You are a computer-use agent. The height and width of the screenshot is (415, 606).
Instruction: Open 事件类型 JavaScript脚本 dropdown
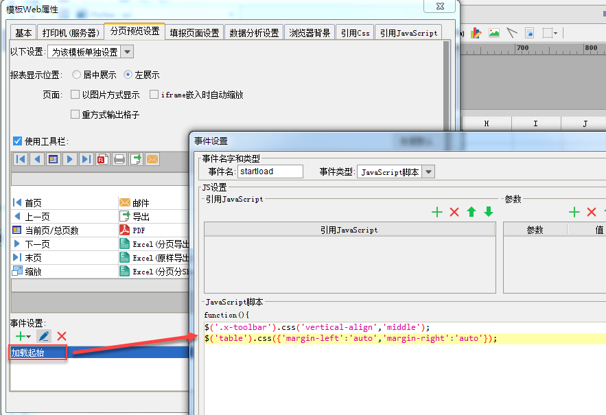point(396,172)
